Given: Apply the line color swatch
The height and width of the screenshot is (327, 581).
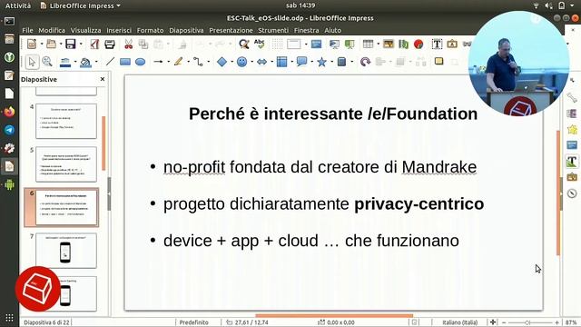Looking at the screenshot, I should coord(65,63).
